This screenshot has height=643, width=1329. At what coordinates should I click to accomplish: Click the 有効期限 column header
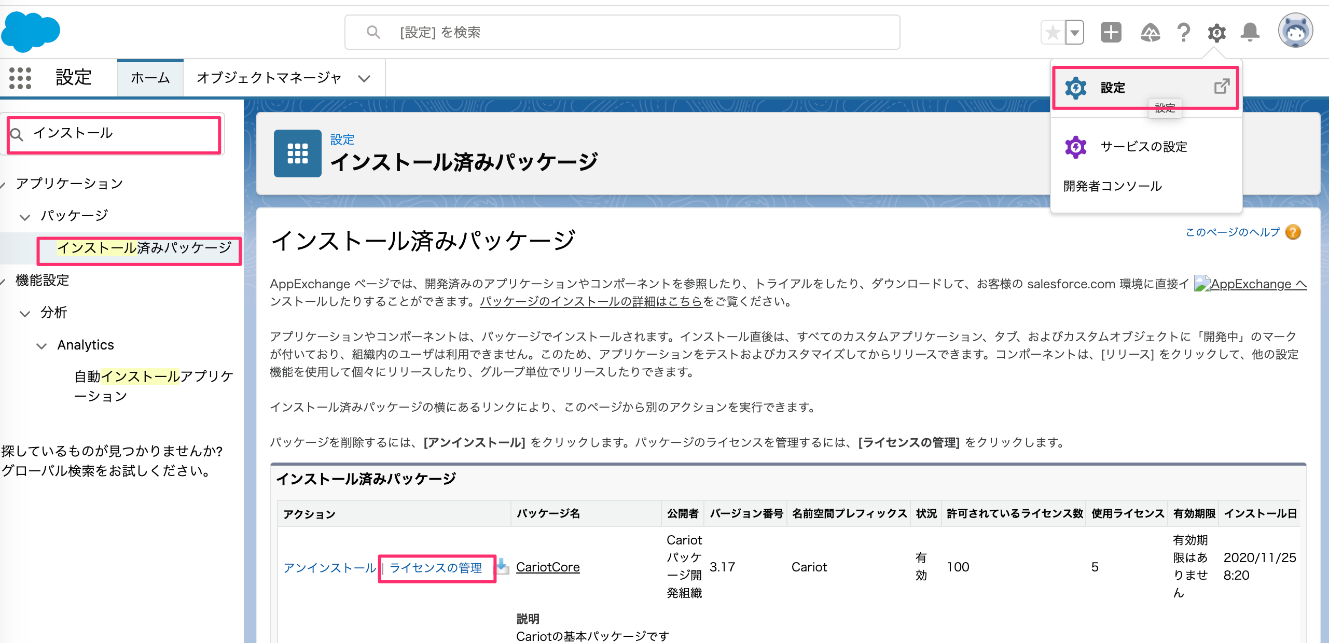click(1194, 514)
